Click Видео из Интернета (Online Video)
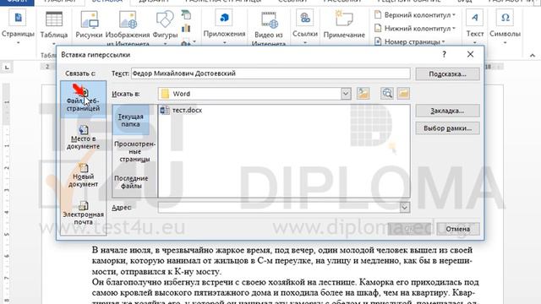The height and width of the screenshot is (304, 541). 269,28
